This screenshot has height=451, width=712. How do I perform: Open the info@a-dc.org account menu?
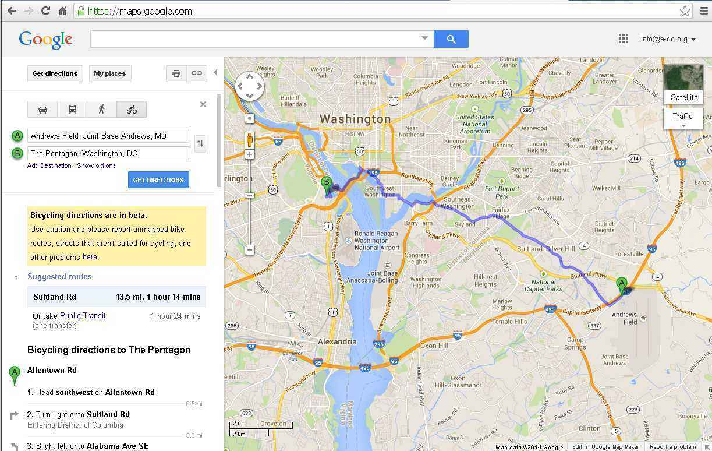point(668,39)
